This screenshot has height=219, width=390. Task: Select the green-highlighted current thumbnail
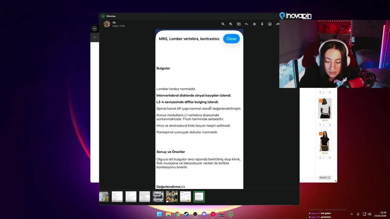pos(199,197)
